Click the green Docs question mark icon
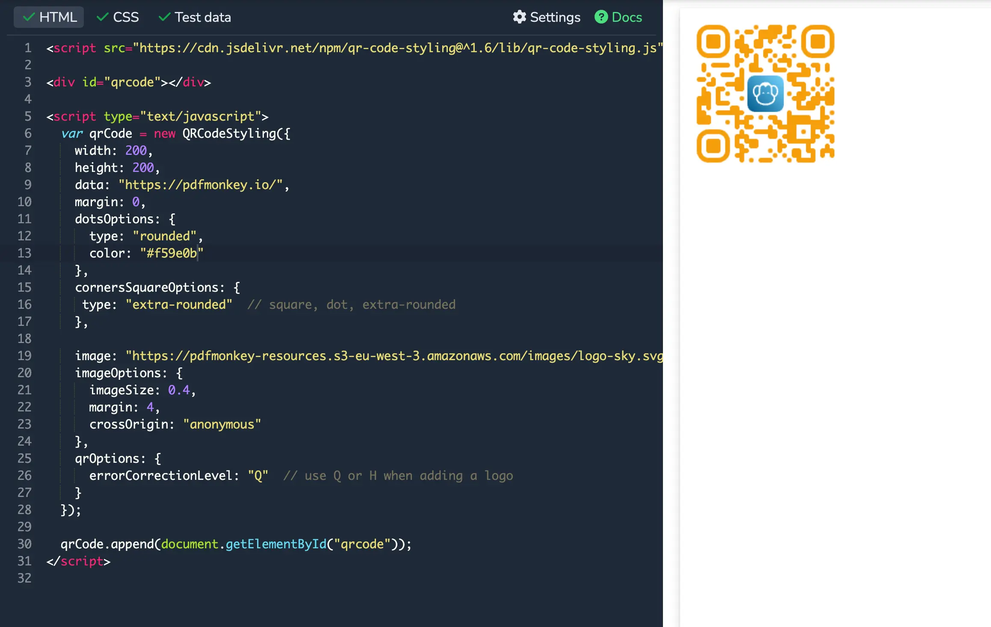 tap(601, 17)
